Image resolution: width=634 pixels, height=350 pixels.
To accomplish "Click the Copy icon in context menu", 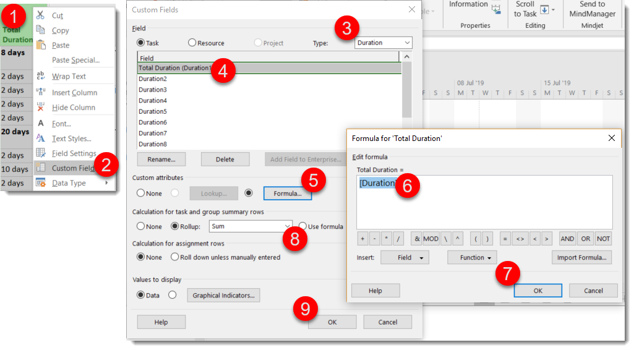I will point(41,30).
